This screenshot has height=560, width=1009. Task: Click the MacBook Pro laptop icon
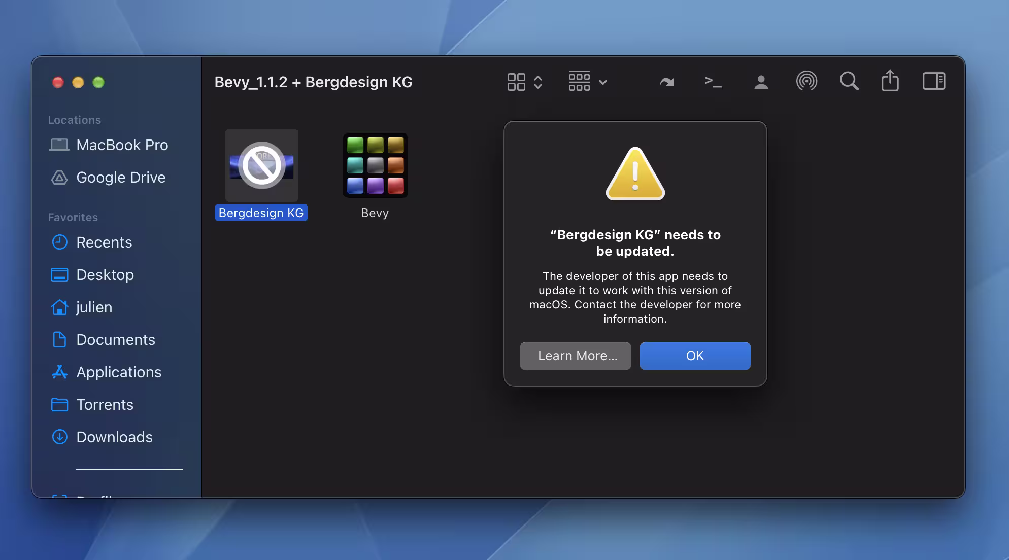(59, 145)
